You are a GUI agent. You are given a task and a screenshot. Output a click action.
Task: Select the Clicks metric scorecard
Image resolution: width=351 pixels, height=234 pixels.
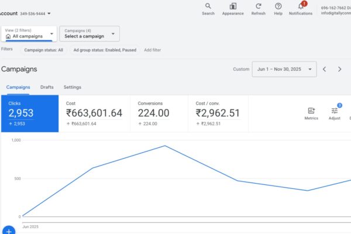29,113
